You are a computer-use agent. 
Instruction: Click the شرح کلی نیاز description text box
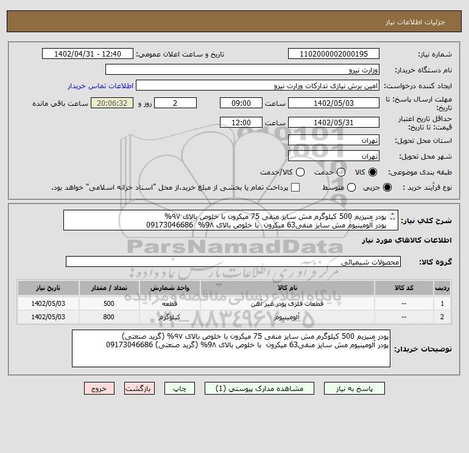click(231, 220)
